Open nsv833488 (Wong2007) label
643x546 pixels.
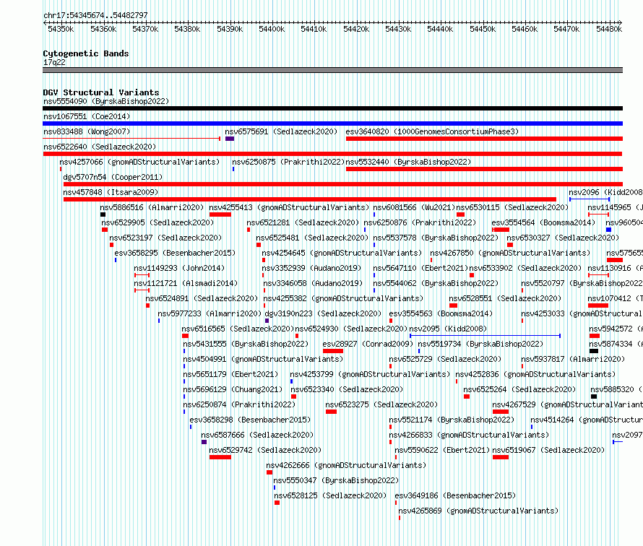click(x=87, y=131)
